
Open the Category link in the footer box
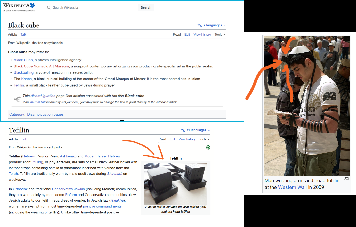(x=17, y=115)
